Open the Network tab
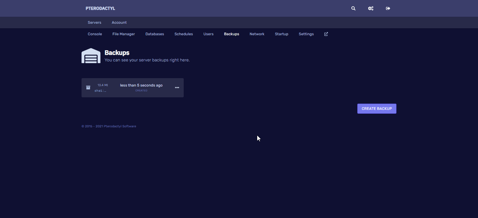This screenshot has height=218, width=478. tap(257, 34)
